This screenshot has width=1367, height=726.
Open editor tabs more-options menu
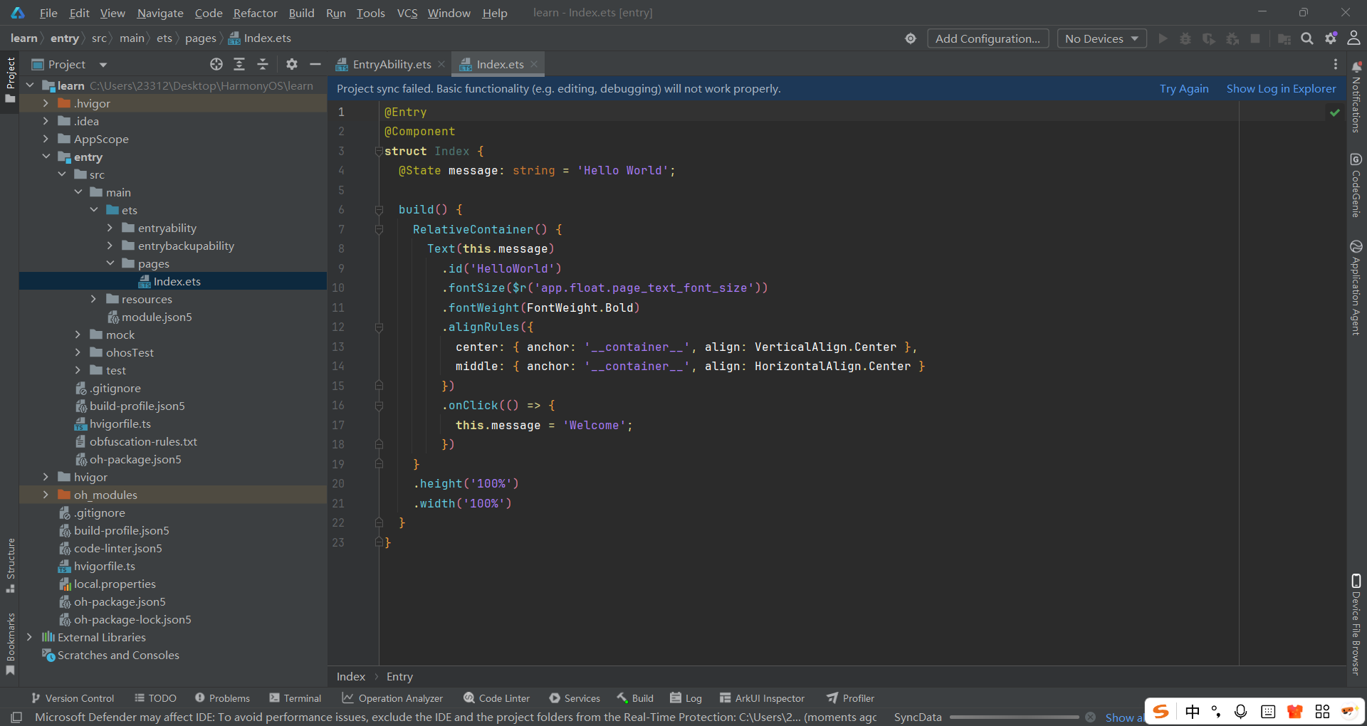(x=1336, y=64)
